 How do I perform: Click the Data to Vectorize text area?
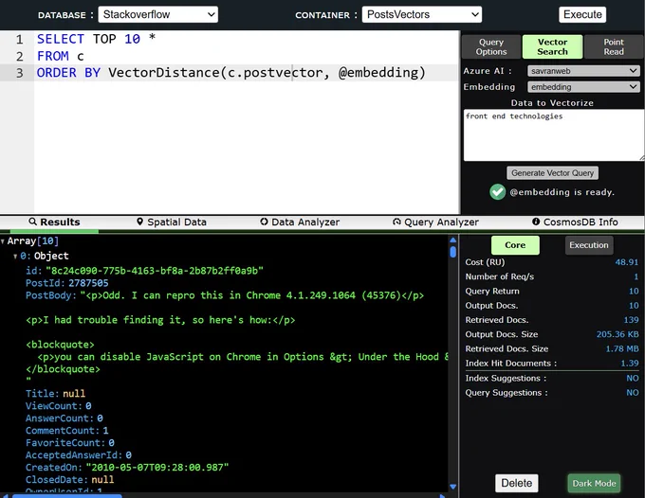(554, 135)
